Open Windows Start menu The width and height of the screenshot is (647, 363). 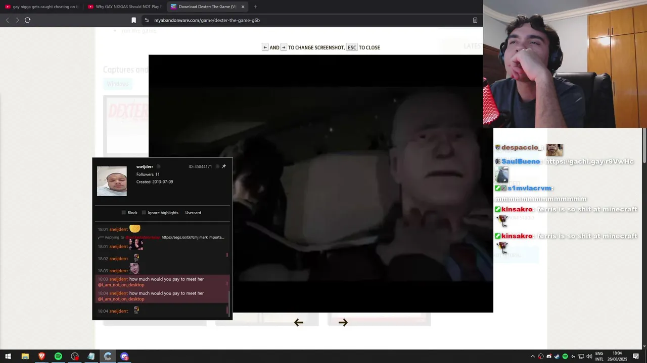(x=8, y=356)
